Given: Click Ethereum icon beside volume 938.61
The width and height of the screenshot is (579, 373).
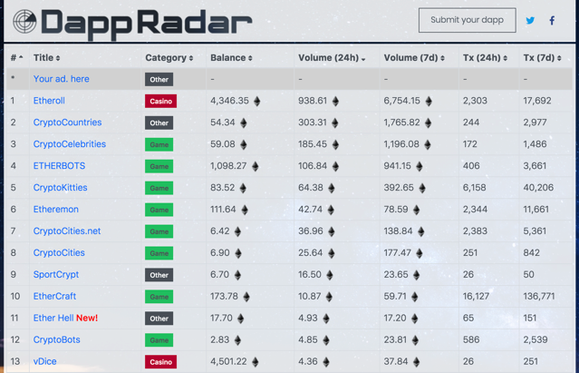Looking at the screenshot, I should 335,102.
